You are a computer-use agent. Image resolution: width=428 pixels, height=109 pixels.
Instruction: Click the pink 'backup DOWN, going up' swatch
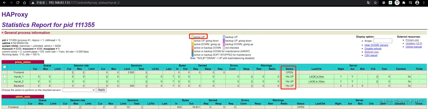coord(224,44)
